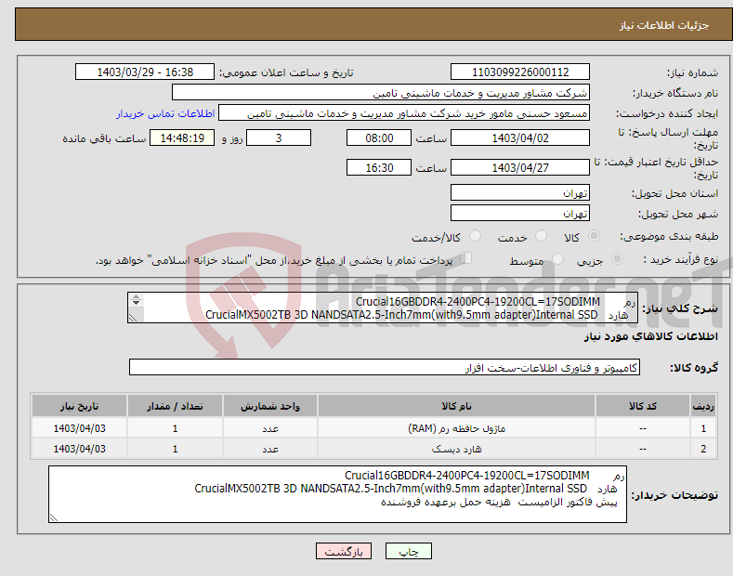This screenshot has width=733, height=576.
Task: Click response deadline date 1403/04/02
Action: coord(520,137)
